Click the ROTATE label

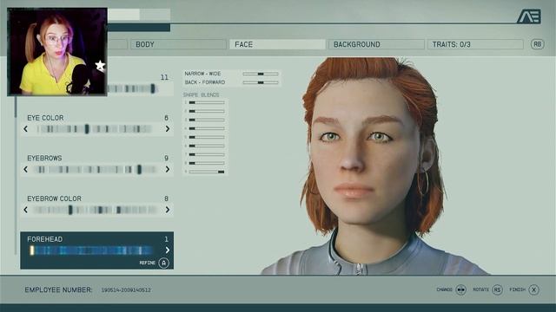[x=480, y=289]
